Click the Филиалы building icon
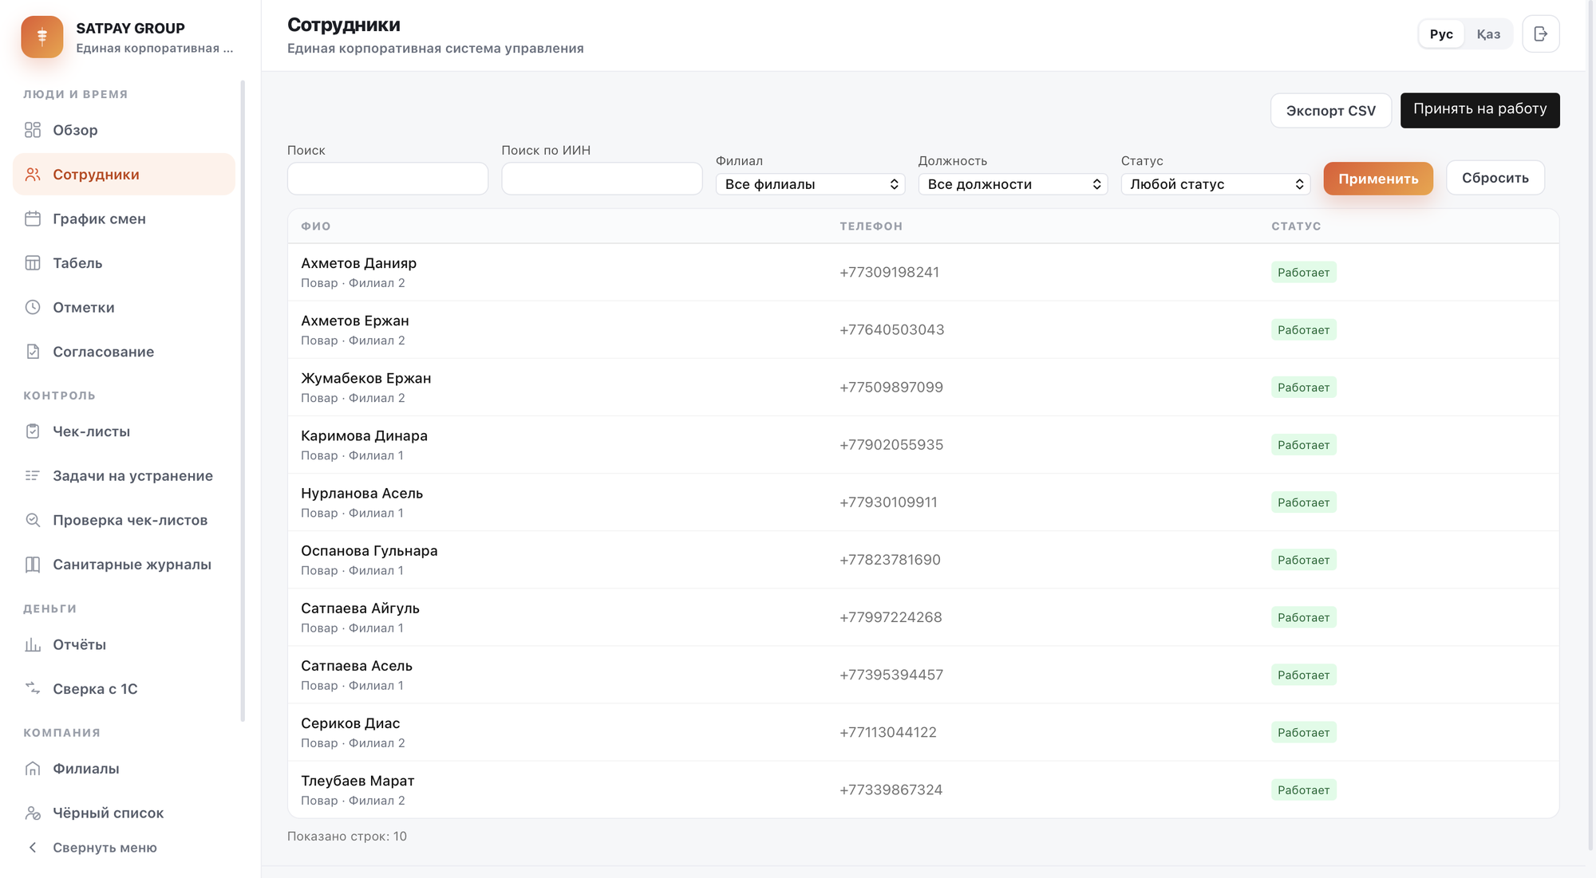Screen dimensions: 1596x878 (x=33, y=769)
